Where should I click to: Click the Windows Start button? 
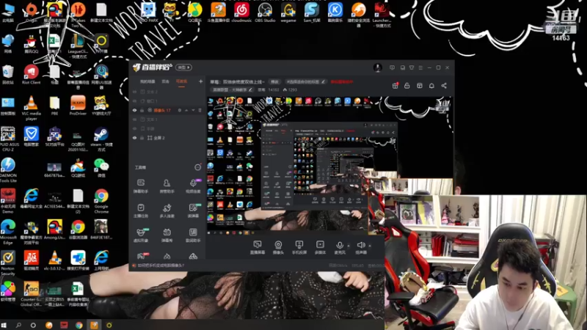pos(4,325)
